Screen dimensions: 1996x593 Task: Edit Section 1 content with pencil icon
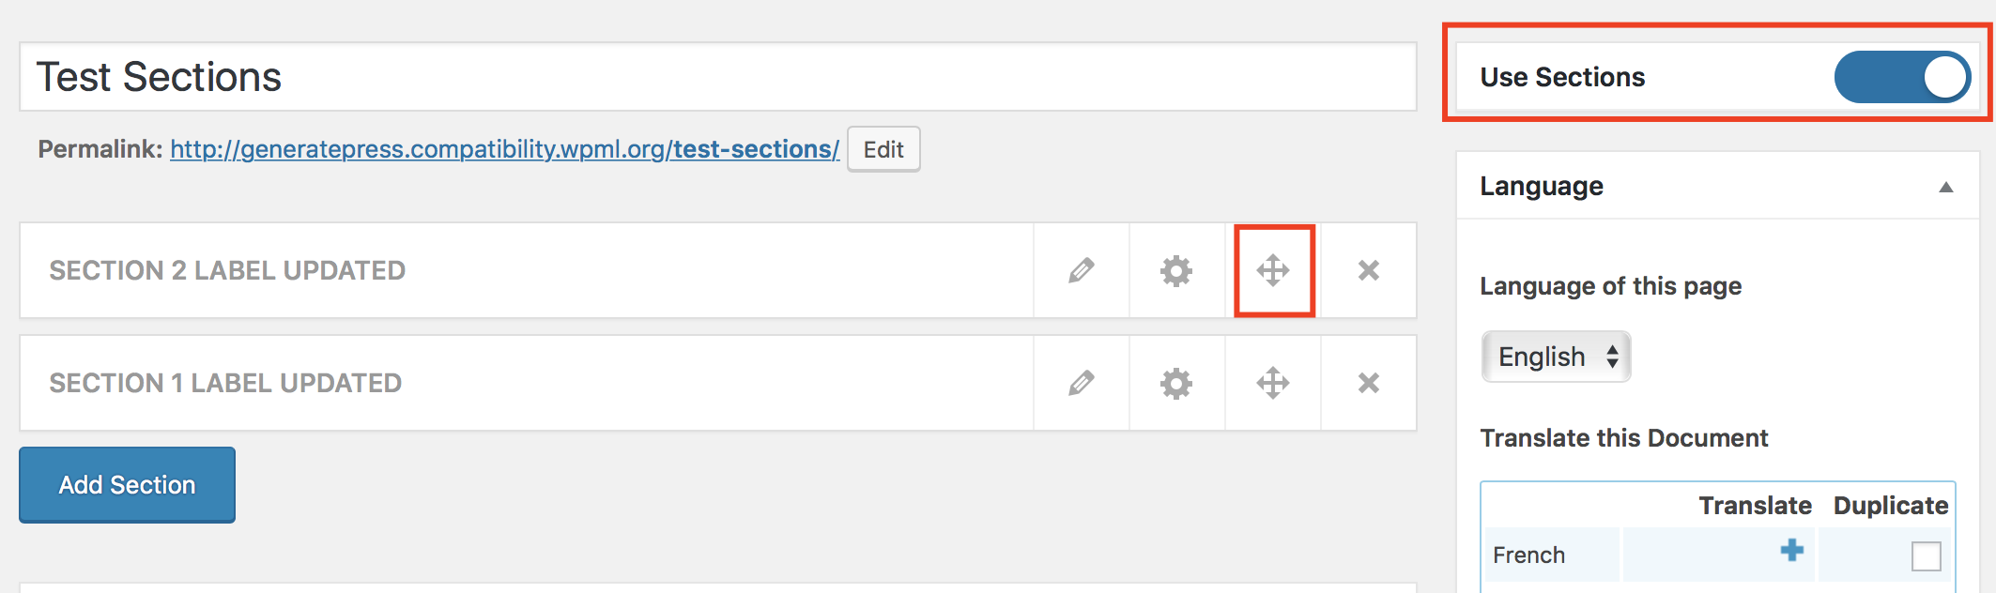pos(1082,383)
